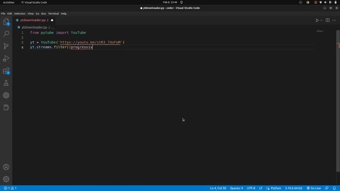Open the ChatGPT extension icon in activity bar
This screenshot has height=191, width=340.
coord(6,95)
